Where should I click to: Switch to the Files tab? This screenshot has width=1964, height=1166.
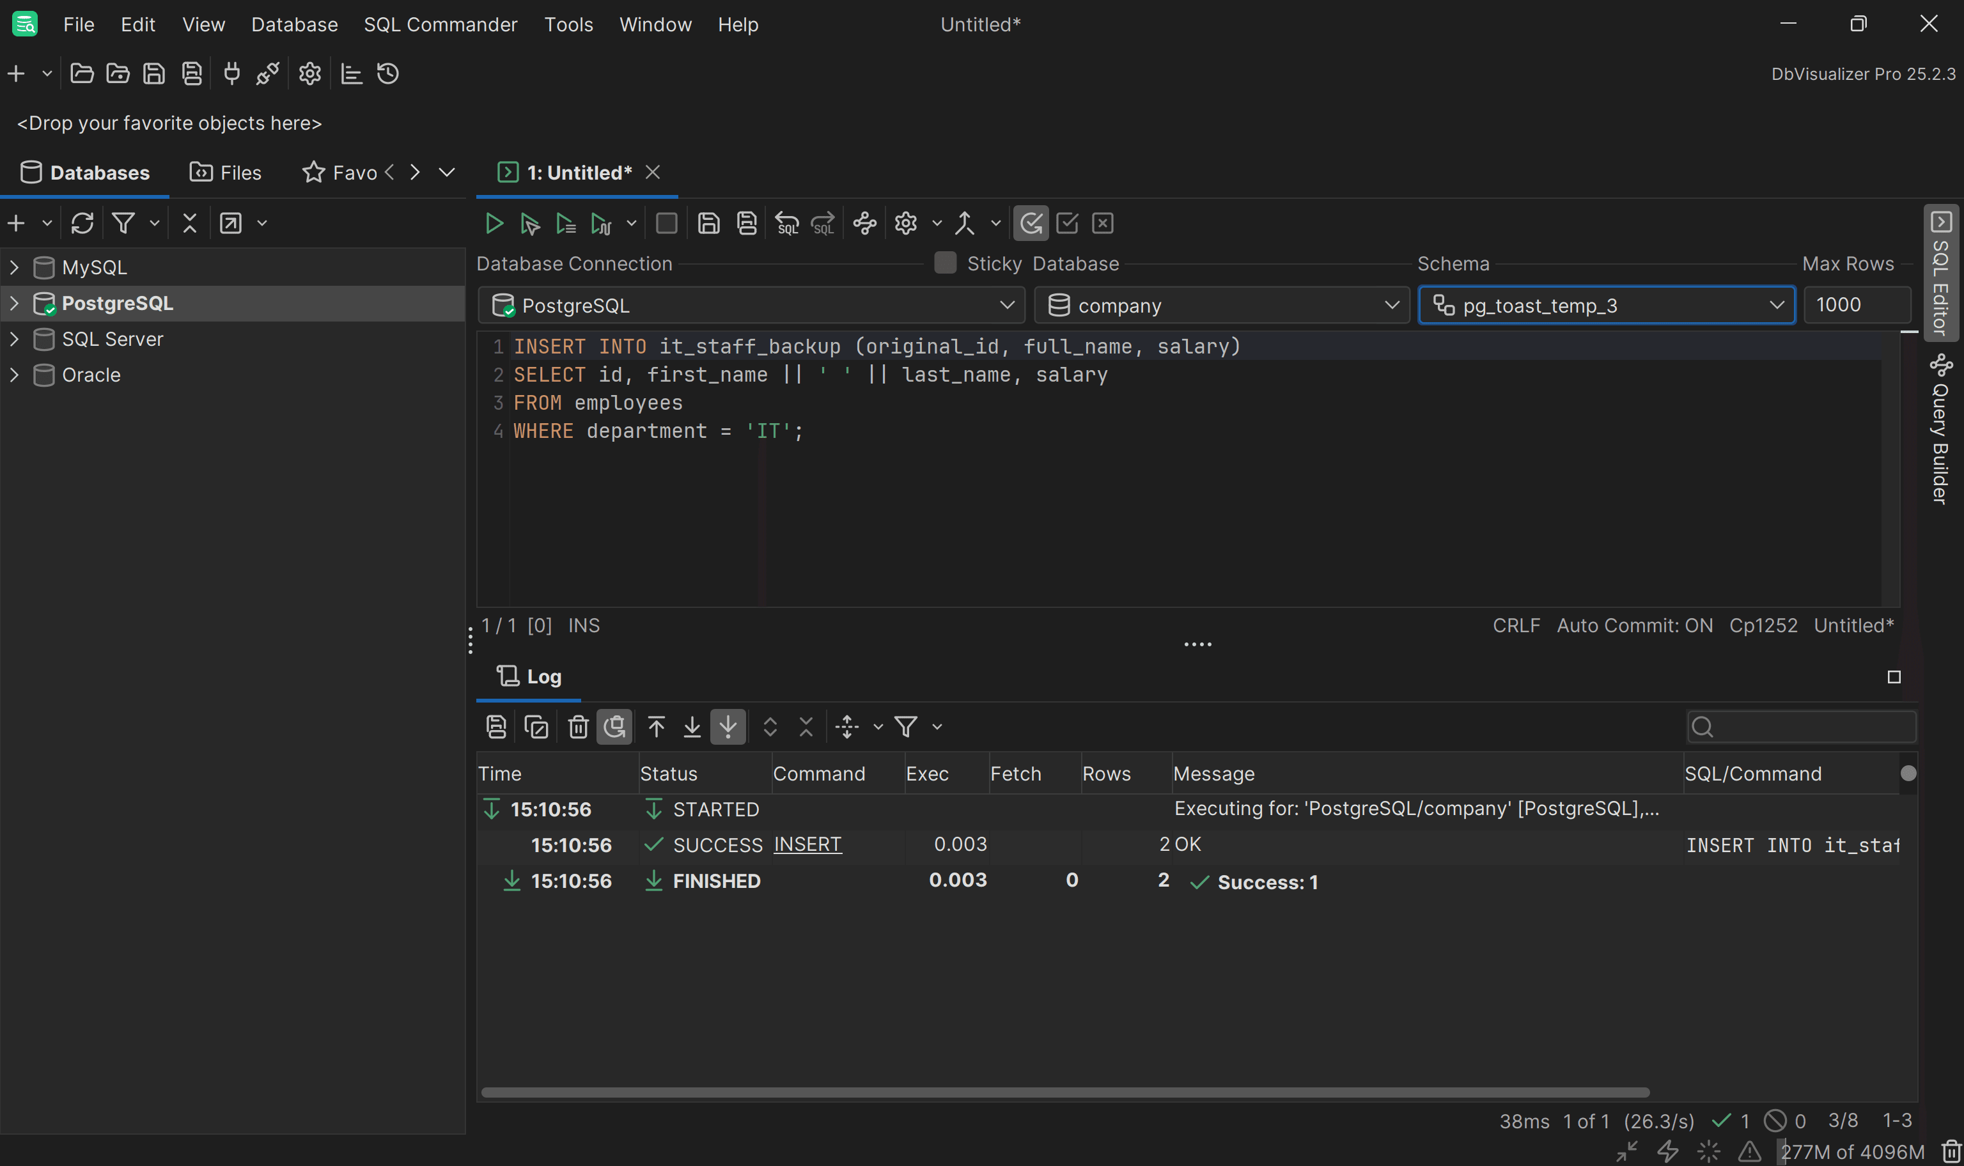click(226, 173)
